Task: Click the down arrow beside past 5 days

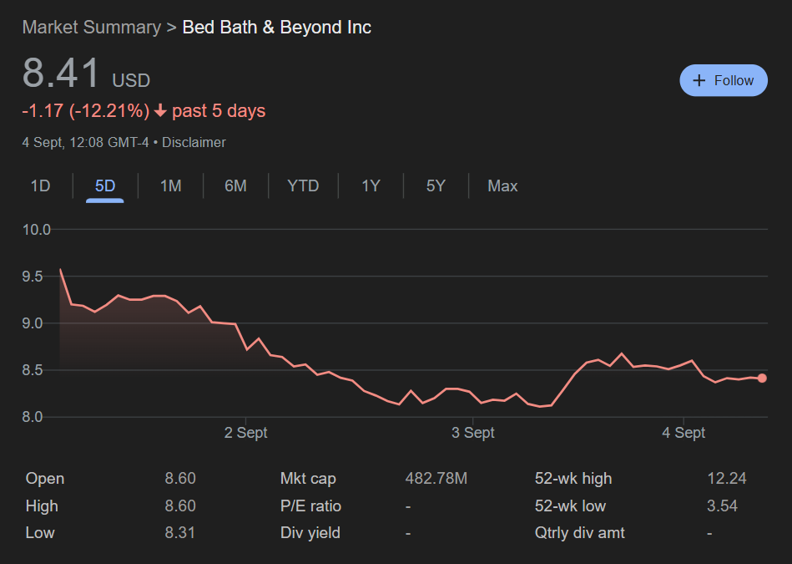Action: click(160, 111)
